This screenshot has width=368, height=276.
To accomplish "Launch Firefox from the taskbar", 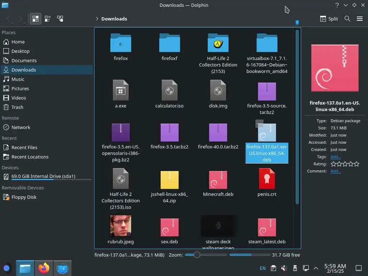I will coord(44,268).
